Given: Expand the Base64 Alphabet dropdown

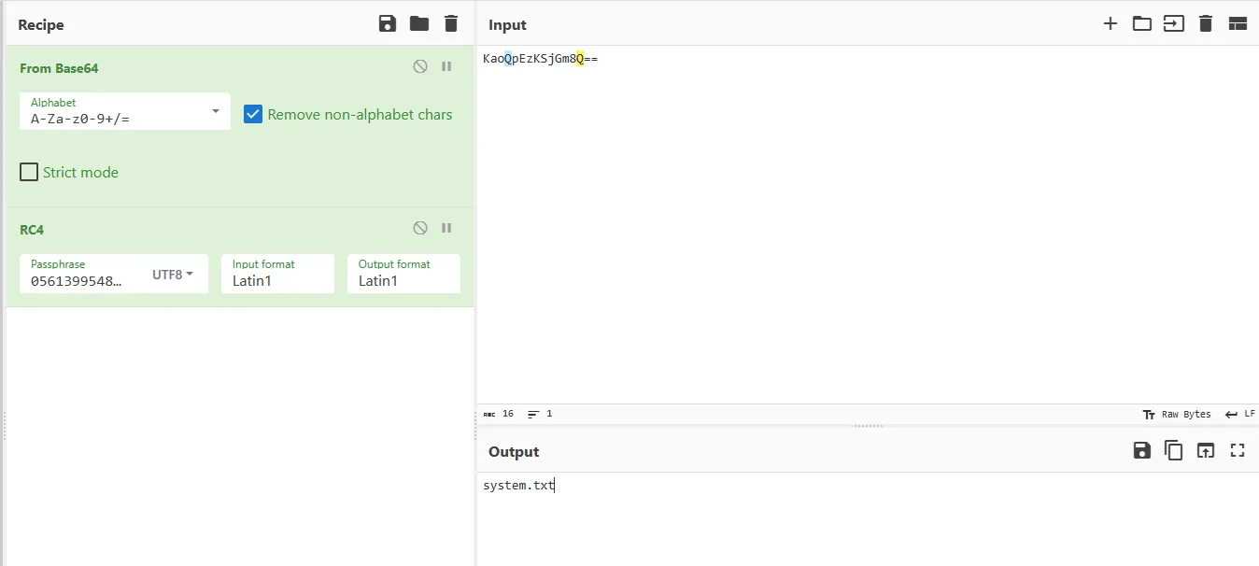Looking at the screenshot, I should (125, 111).
